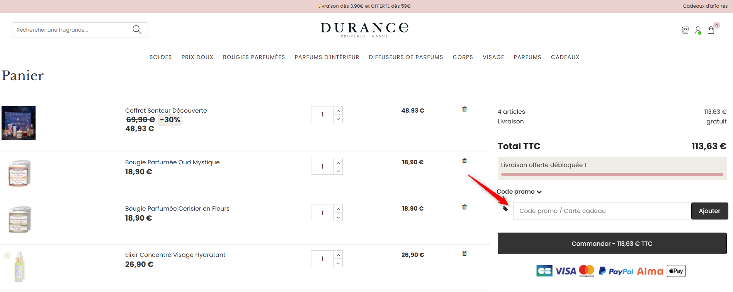733x292 pixels.
Task: Click the Elixir Concentré Visage thumbnail
Action: (x=19, y=267)
